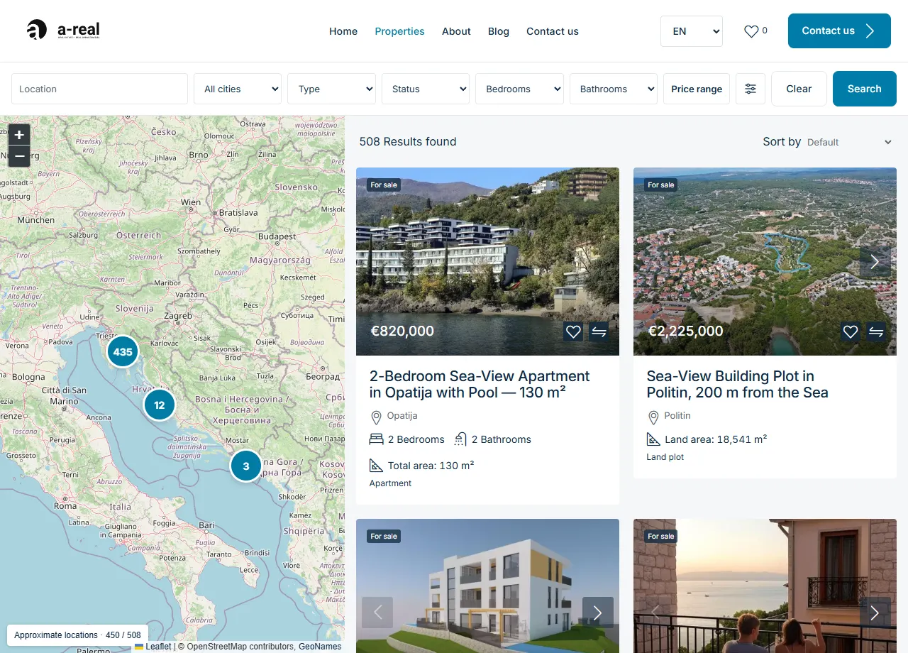Viewport: 908px width, 653px height.
Task: Open 2-Bedroom Sea-View Apartment in Opatija title
Action: [480, 384]
